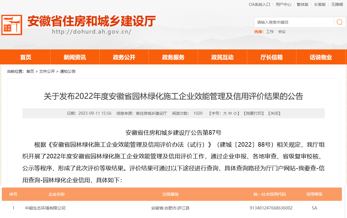Click the red site logo emblem
The height and width of the screenshot is (218, 347).
tap(12, 25)
